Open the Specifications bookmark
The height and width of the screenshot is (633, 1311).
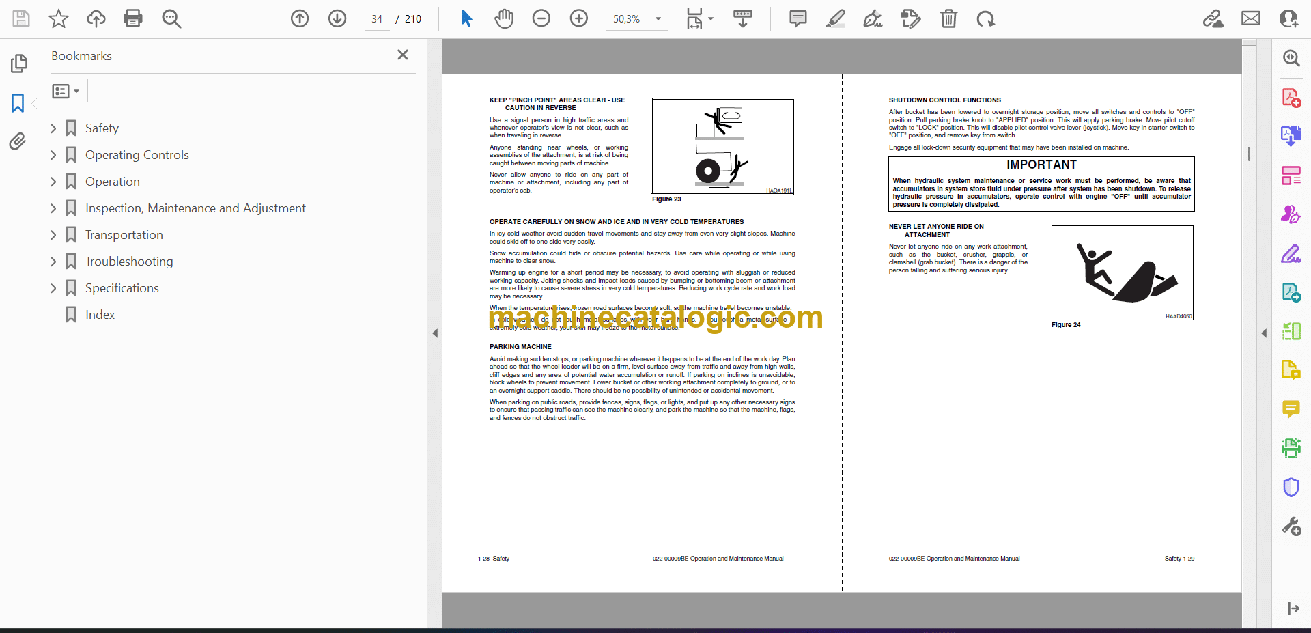click(x=122, y=288)
